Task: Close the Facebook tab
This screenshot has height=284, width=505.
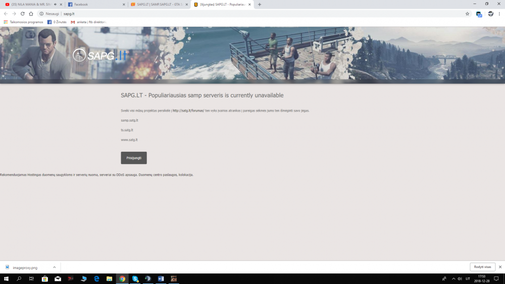Action: click(124, 5)
